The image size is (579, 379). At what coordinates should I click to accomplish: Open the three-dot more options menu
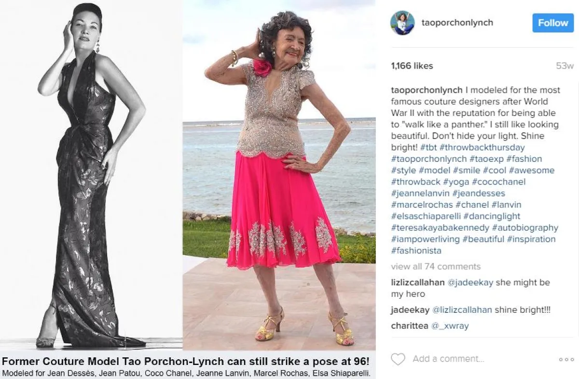pyautogui.click(x=566, y=359)
